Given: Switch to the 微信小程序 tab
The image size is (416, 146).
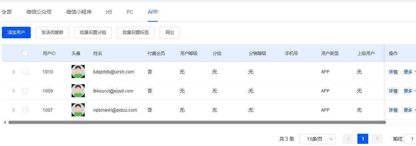Looking at the screenshot, I should pos(79,12).
